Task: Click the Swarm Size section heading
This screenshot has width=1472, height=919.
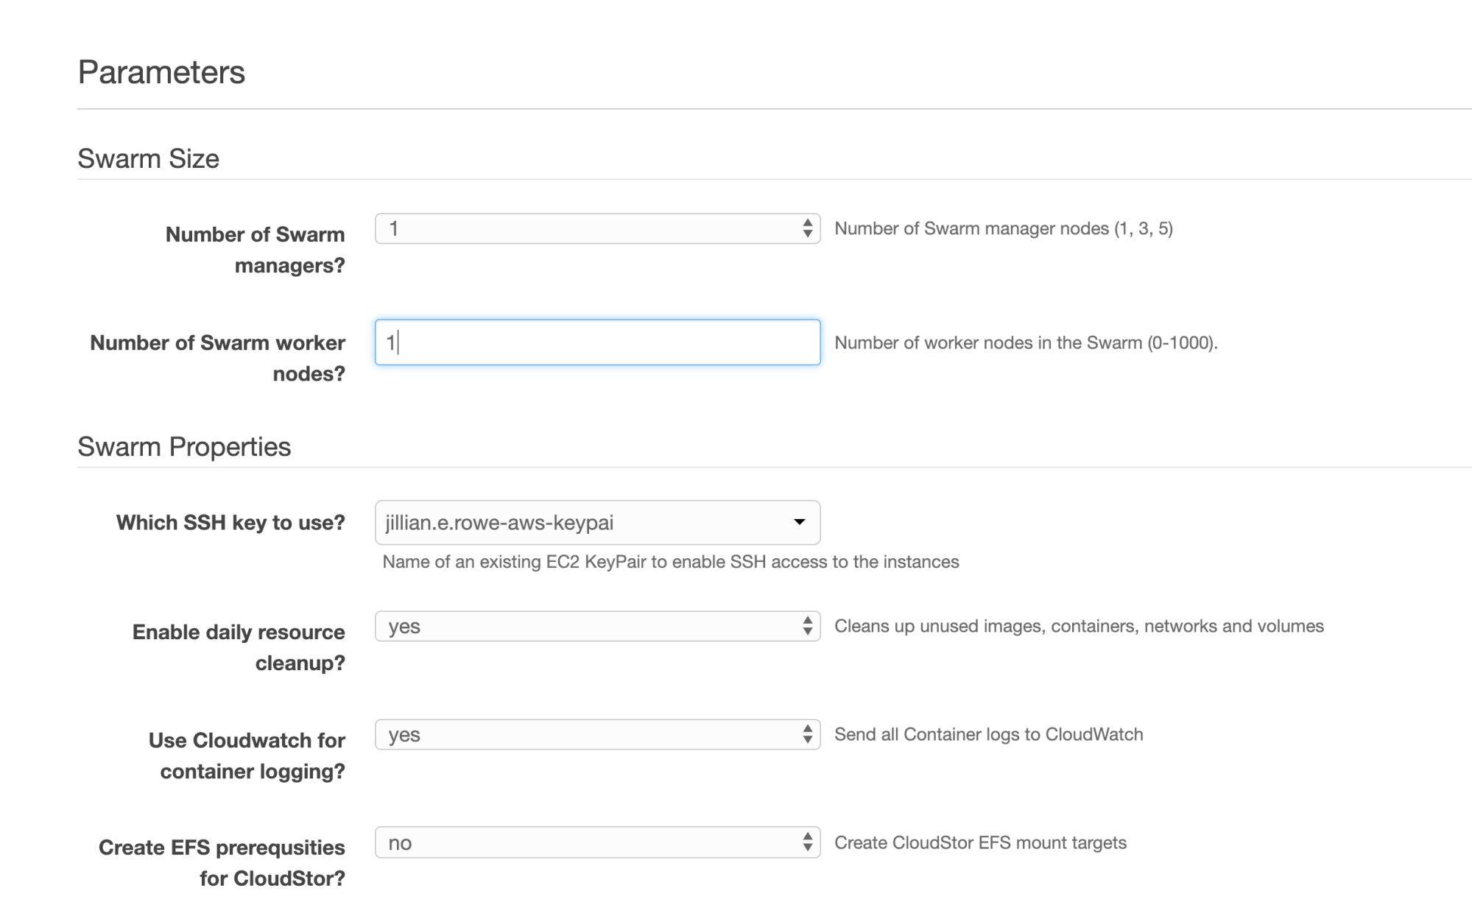Action: (148, 158)
